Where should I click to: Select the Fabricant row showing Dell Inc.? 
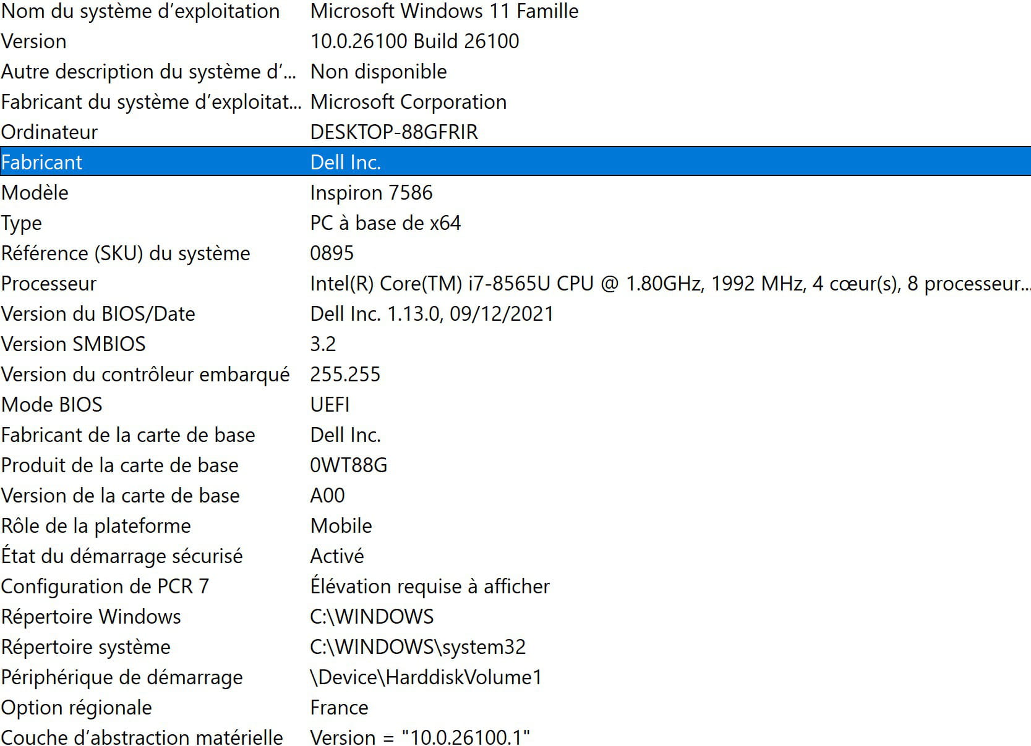point(345,162)
